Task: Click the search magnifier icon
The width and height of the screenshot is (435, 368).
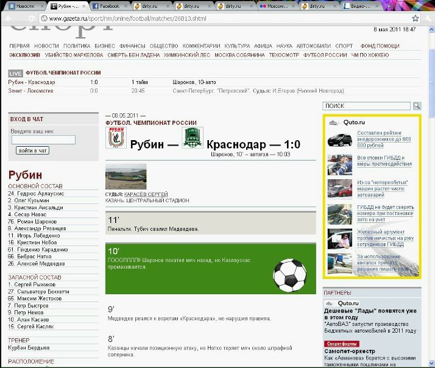Action: coord(417,106)
